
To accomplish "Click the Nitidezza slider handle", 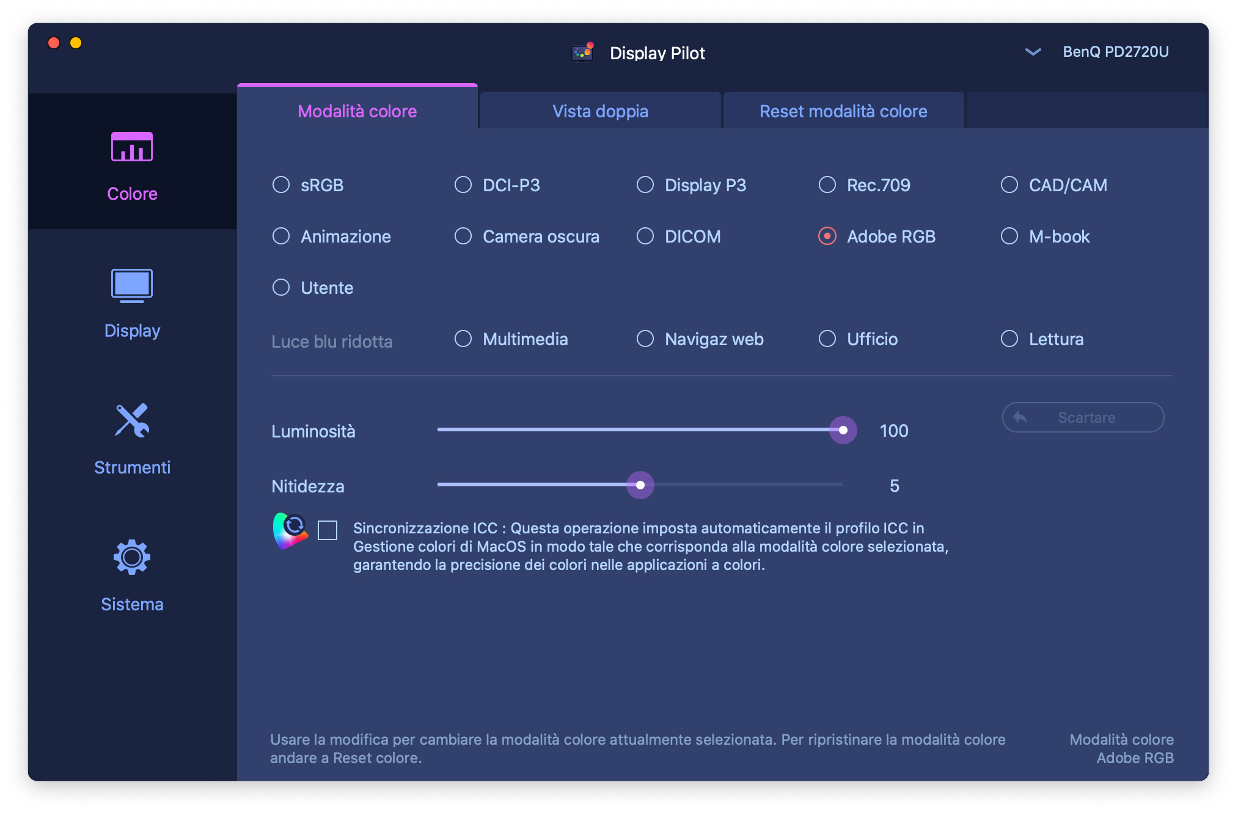I will pos(640,485).
